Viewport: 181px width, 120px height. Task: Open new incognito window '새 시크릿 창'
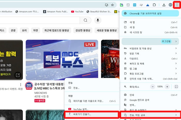150,32
